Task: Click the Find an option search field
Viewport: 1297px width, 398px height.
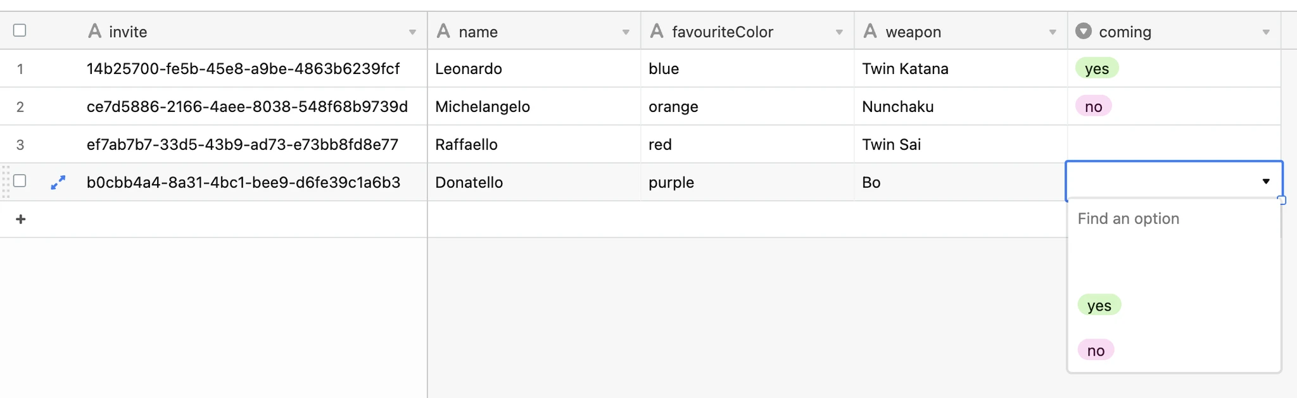Action: 1172,219
